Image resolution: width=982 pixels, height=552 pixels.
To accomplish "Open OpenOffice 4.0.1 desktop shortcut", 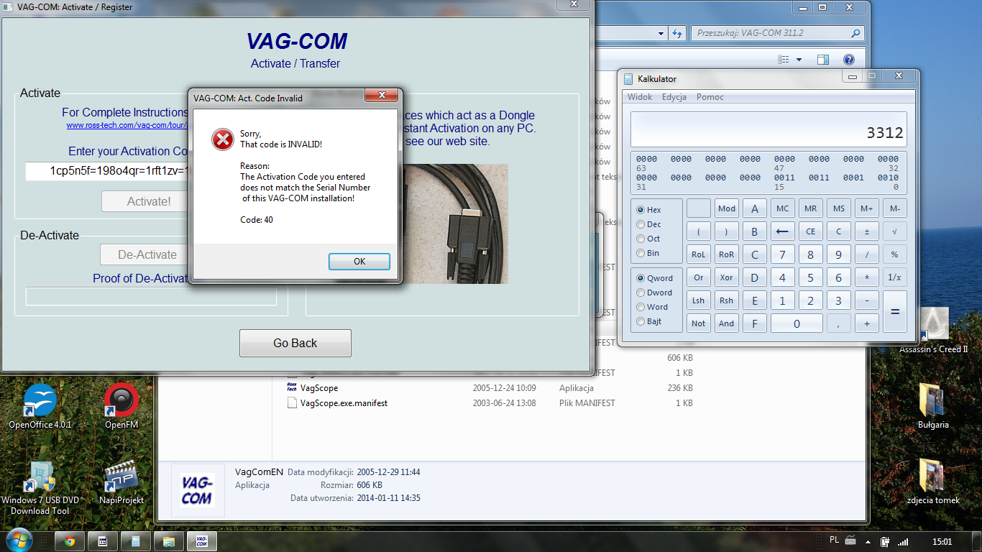I will tap(40, 406).
